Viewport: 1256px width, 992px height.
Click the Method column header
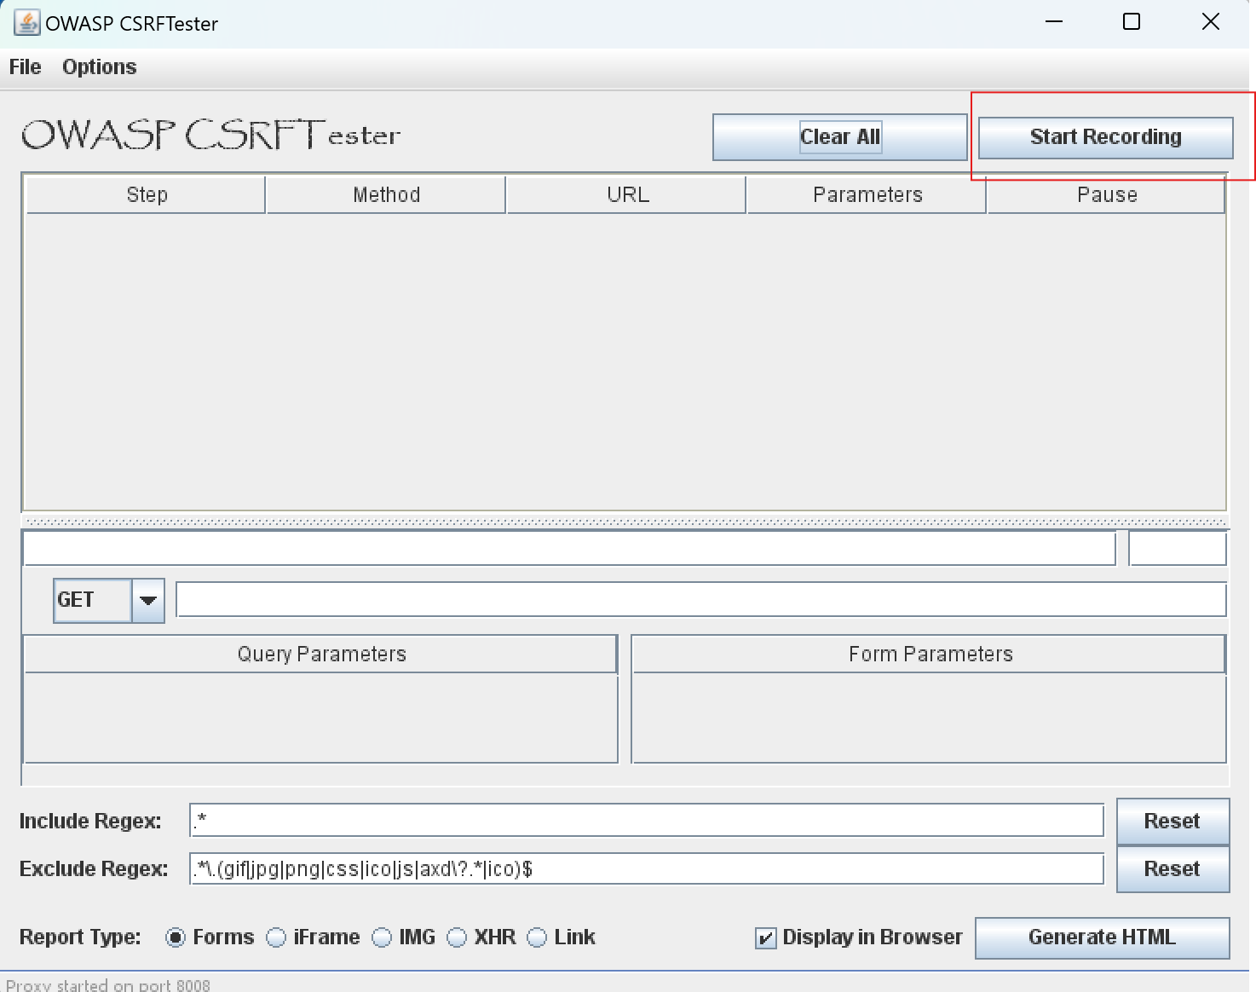387,195
